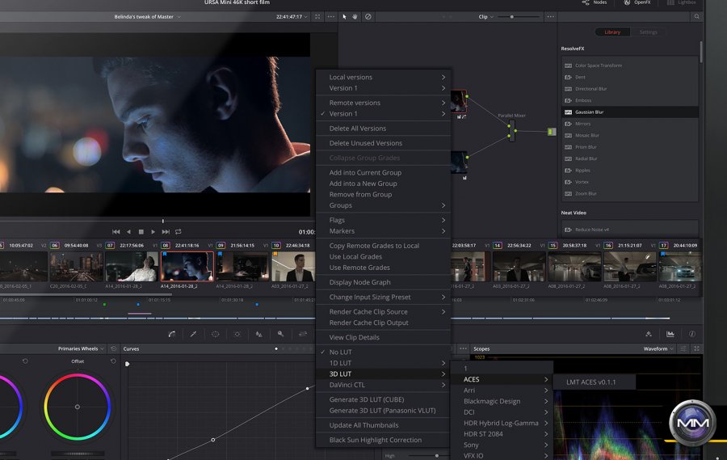Toggle the OpenFX panel button
Screen dimensions: 727x460
point(637,2)
